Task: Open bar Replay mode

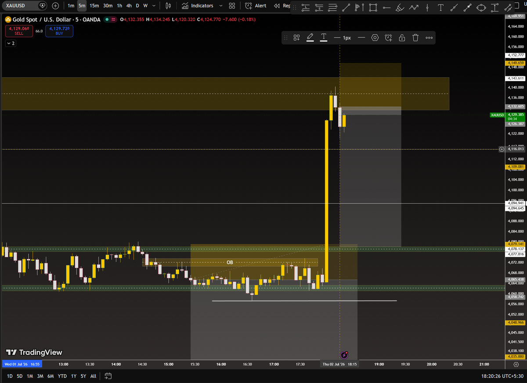Action: (282, 6)
